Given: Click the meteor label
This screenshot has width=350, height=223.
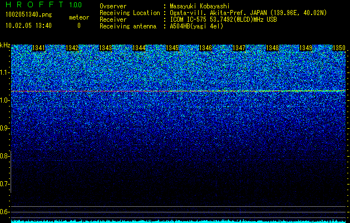Looking at the screenshot, I should [x=79, y=17].
